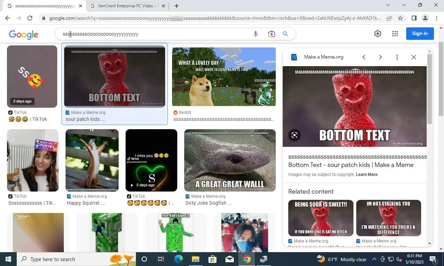Open Google quick settings gear
The width and height of the screenshot is (444, 266).
click(378, 34)
